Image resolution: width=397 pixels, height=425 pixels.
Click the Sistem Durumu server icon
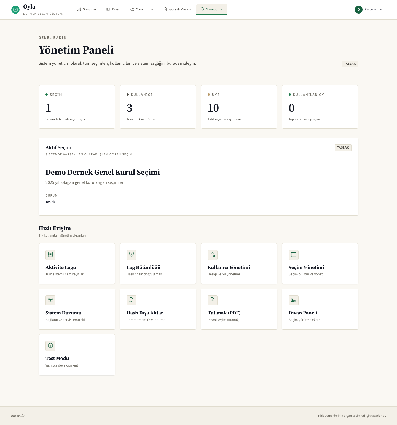[x=50, y=300]
